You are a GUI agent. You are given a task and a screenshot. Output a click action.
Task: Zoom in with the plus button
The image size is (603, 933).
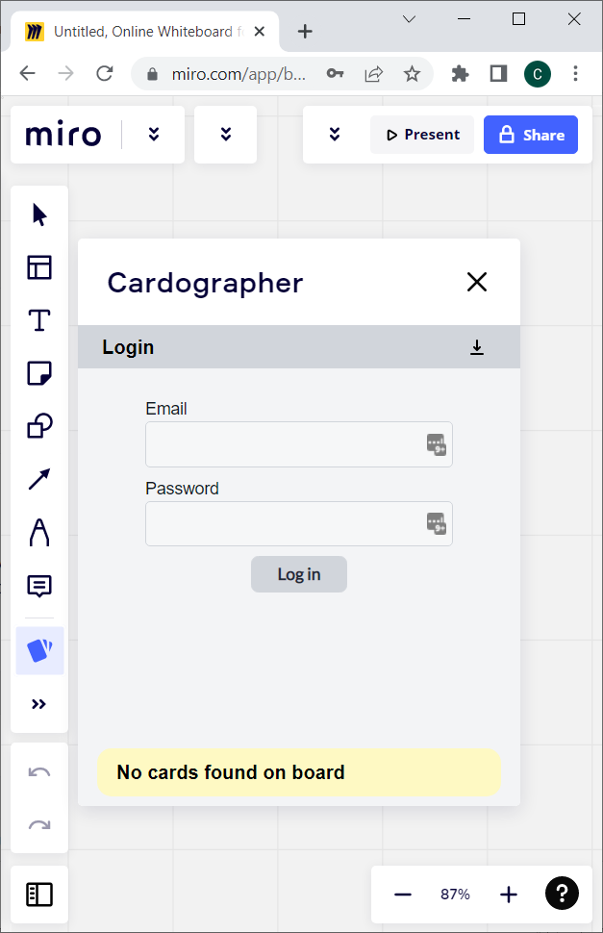[509, 894]
